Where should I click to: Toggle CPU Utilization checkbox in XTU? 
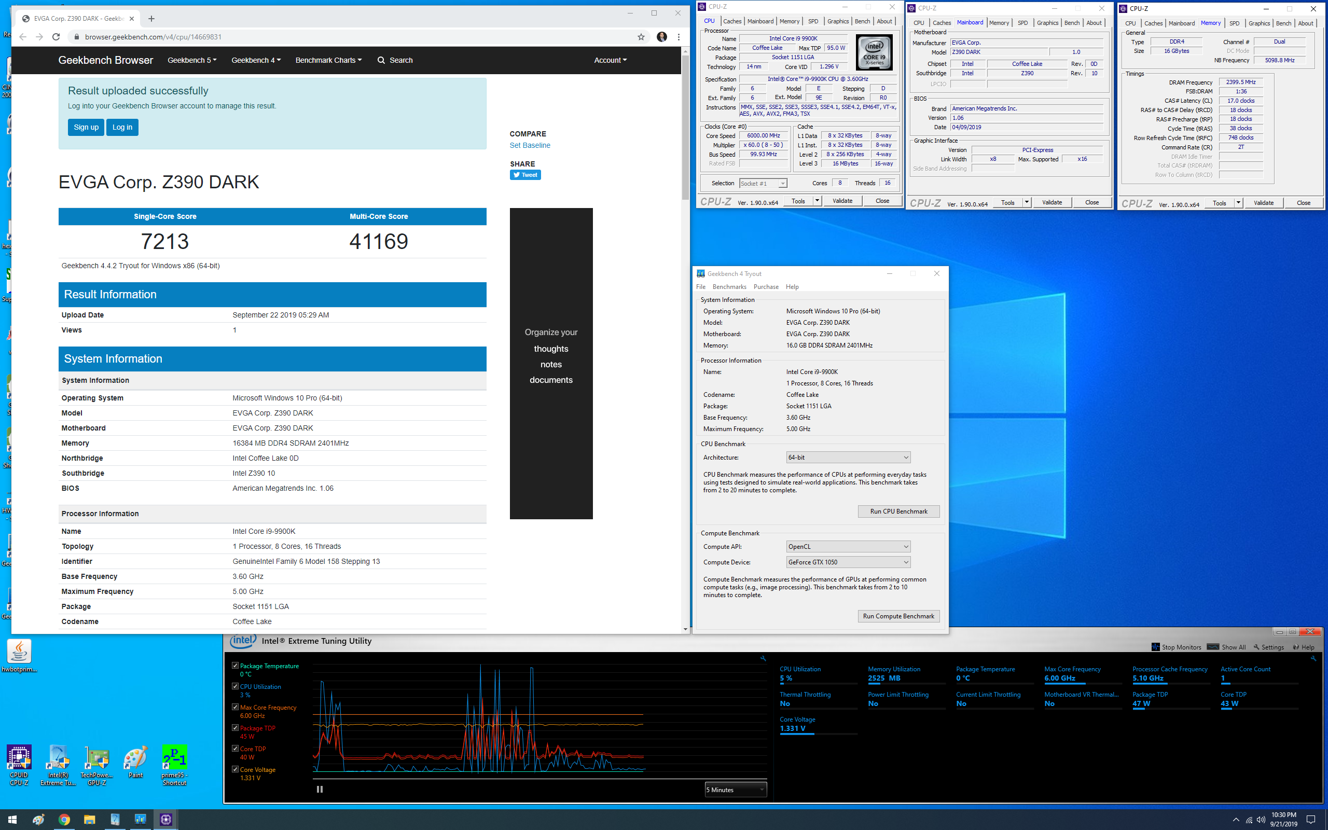pos(236,686)
